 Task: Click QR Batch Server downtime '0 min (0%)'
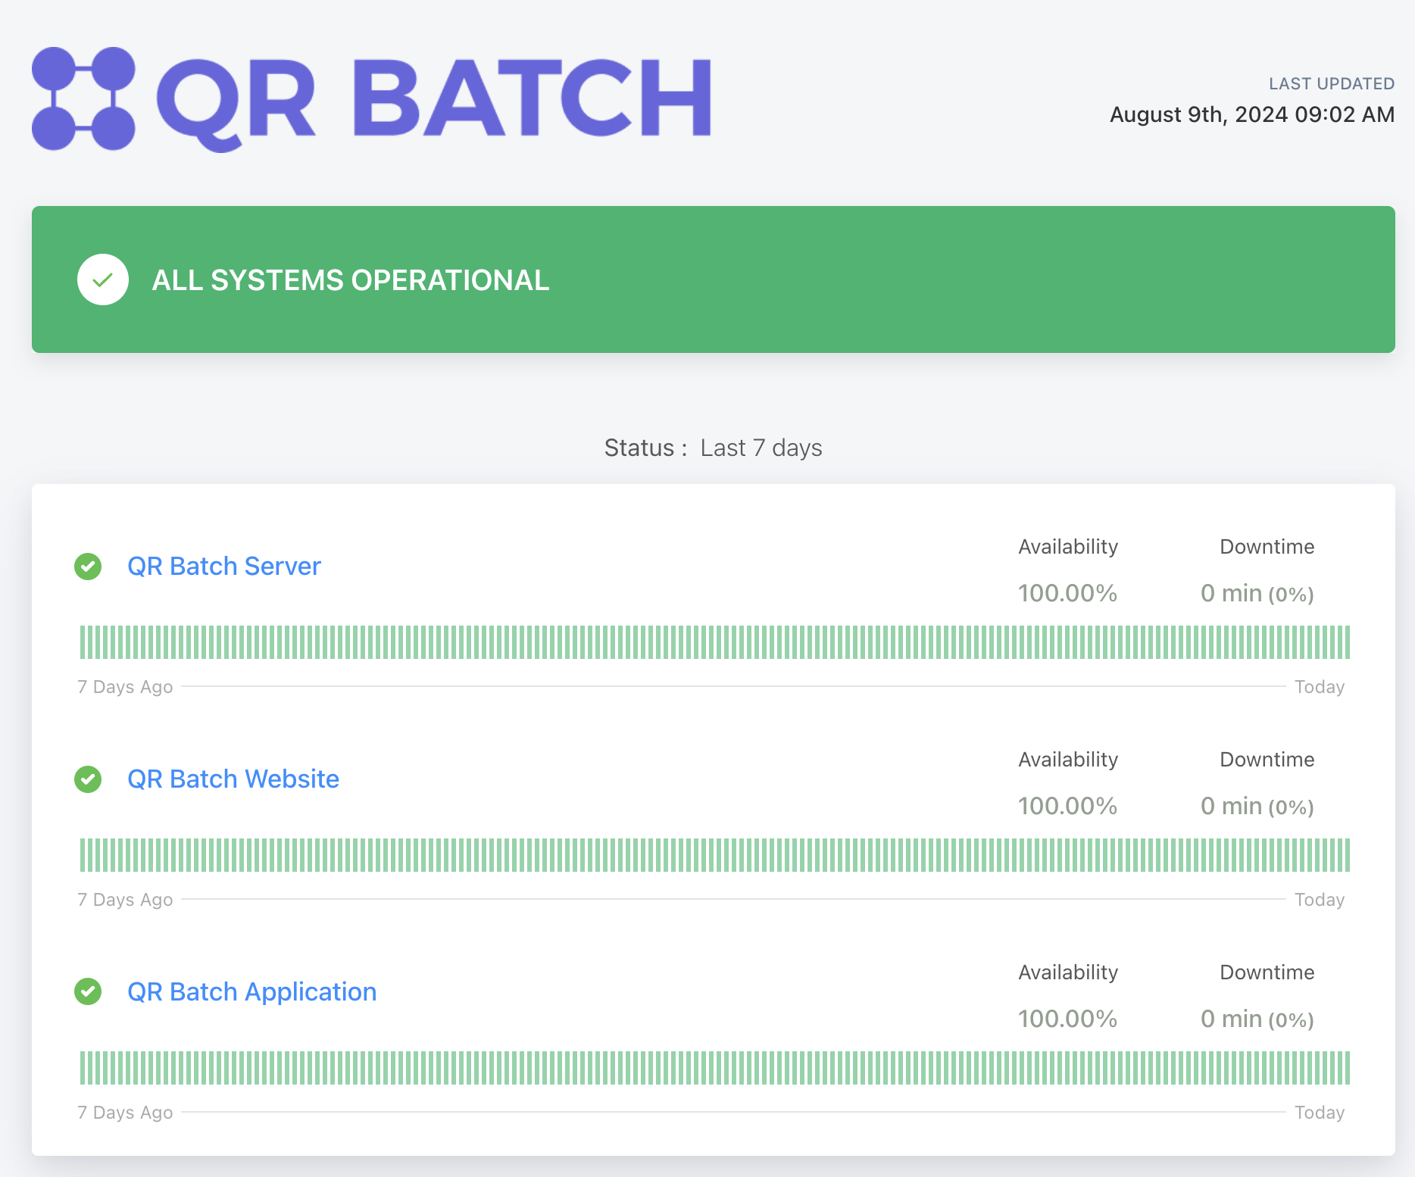tap(1257, 594)
